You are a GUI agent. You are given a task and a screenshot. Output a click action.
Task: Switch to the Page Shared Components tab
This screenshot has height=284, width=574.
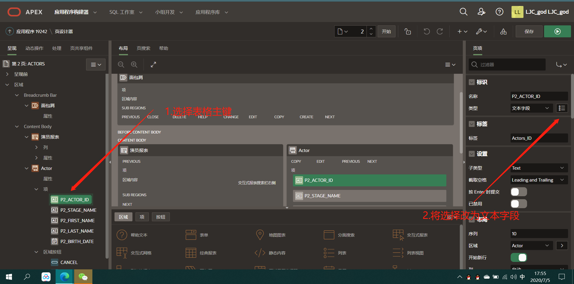[81, 48]
